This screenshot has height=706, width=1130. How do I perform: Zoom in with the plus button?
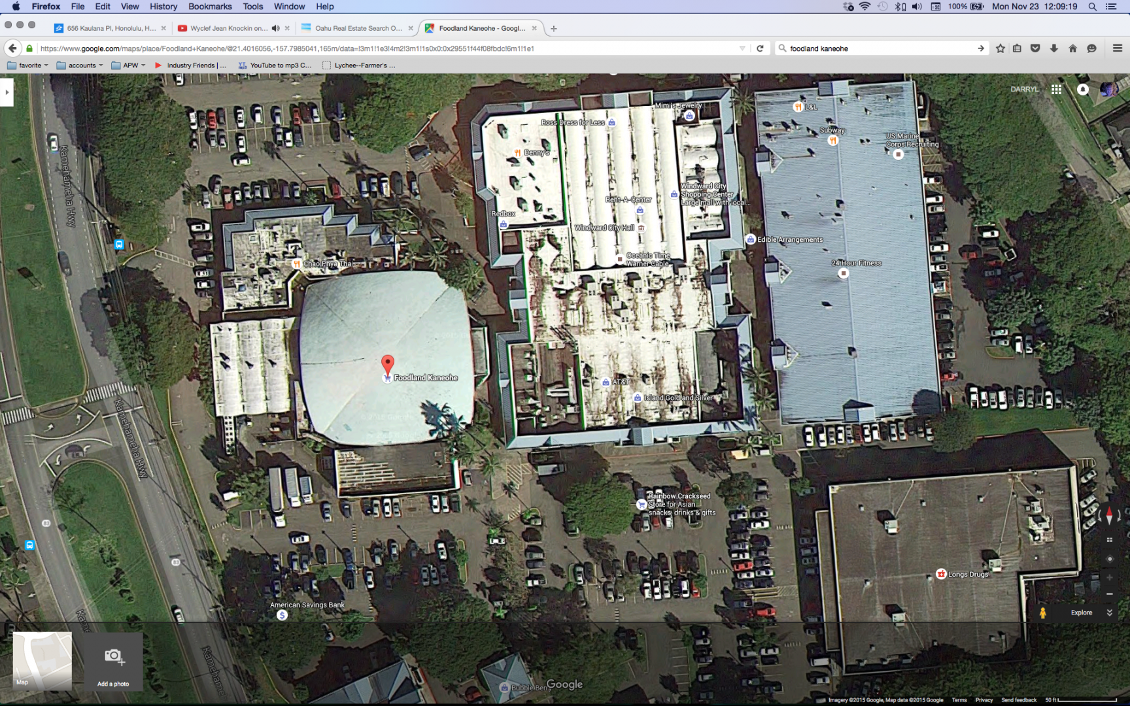[x=1109, y=577]
